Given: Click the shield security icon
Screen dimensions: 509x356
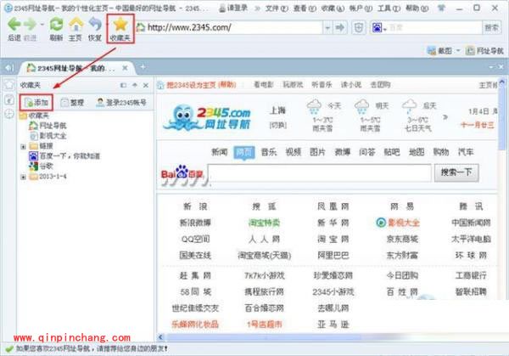Looking at the screenshot, I should pos(359,28).
